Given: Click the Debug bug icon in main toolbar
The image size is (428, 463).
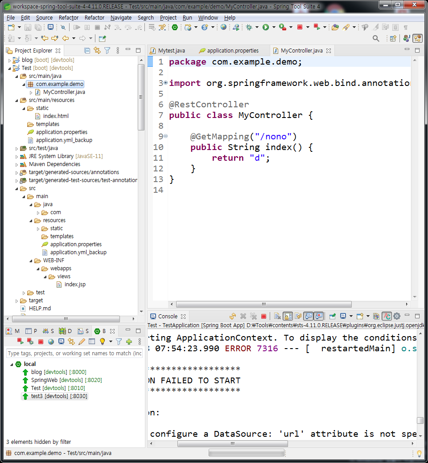Looking at the screenshot, I should (x=249, y=28).
